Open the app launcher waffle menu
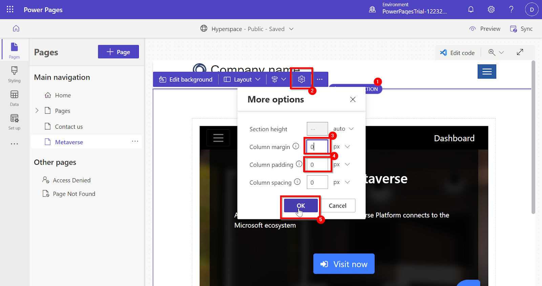 coord(10,9)
